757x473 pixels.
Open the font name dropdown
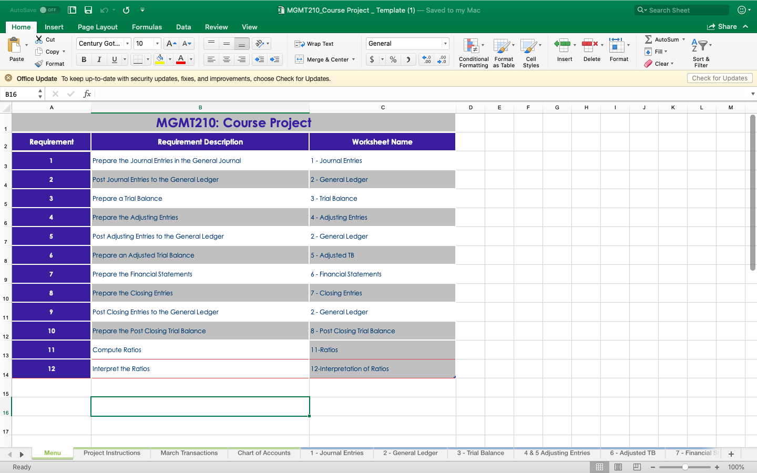coord(127,44)
